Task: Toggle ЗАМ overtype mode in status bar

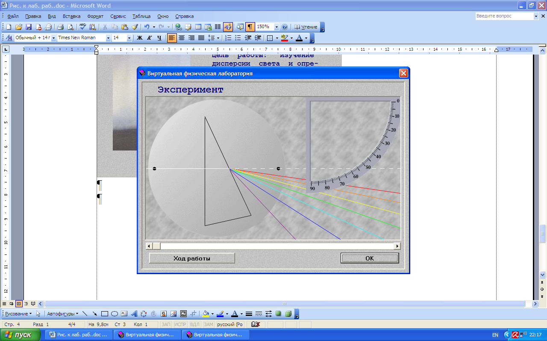Action: (208, 324)
